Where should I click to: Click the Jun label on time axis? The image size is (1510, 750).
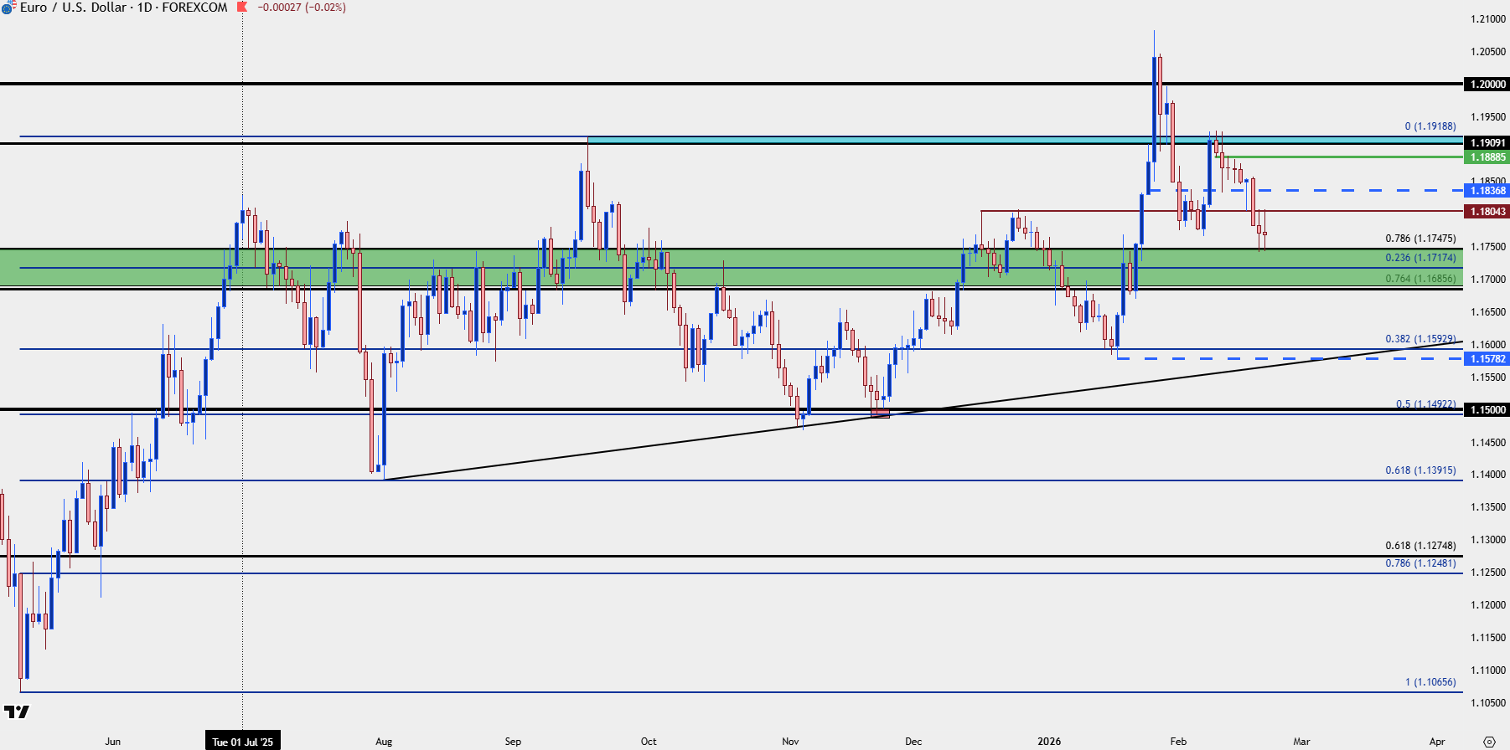[113, 742]
